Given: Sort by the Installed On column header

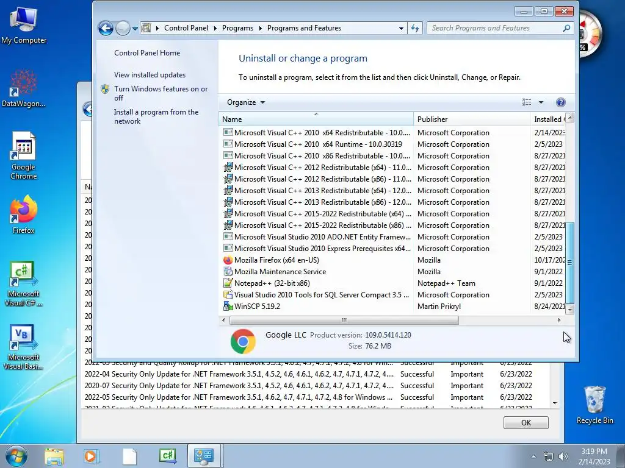Looking at the screenshot, I should 548,119.
